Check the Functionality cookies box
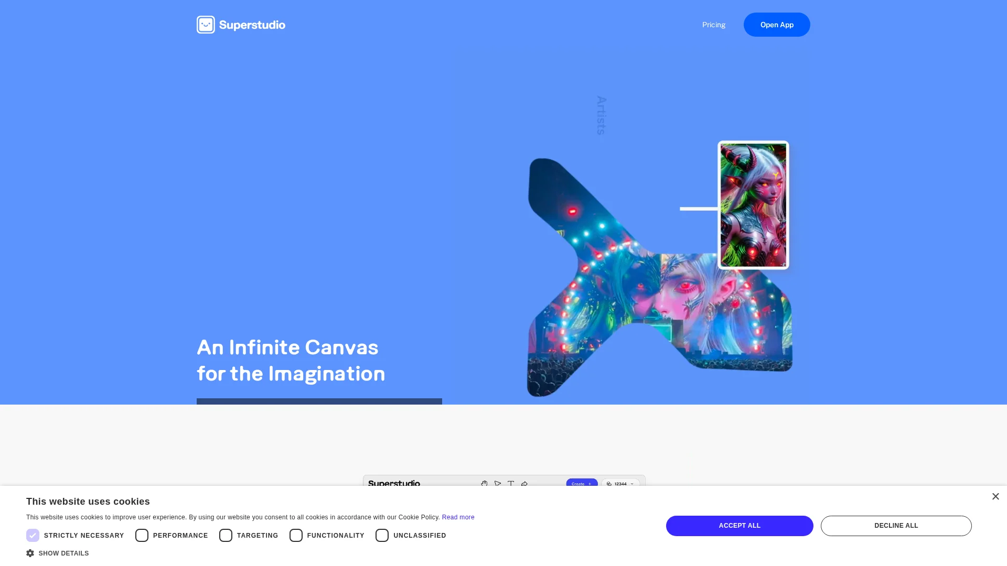Image resolution: width=1007 pixels, height=566 pixels. click(x=296, y=535)
